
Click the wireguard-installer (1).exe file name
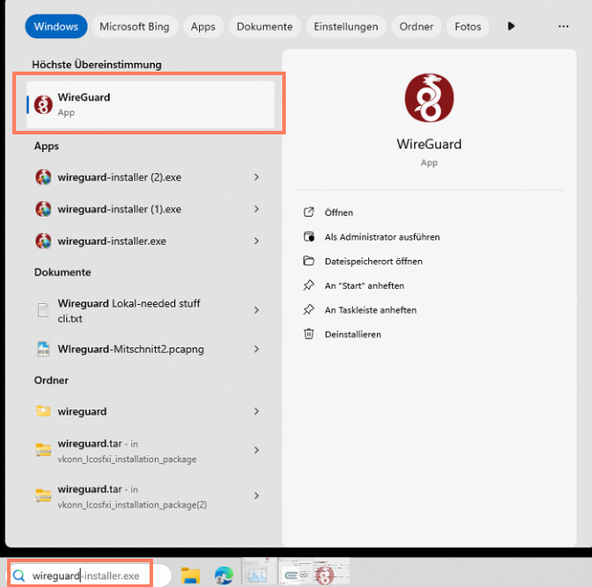[119, 210]
